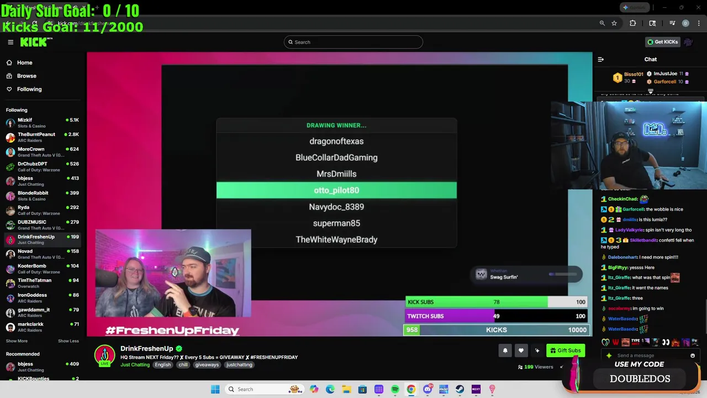
Task: Open Discord from the taskbar
Action: click(428, 389)
